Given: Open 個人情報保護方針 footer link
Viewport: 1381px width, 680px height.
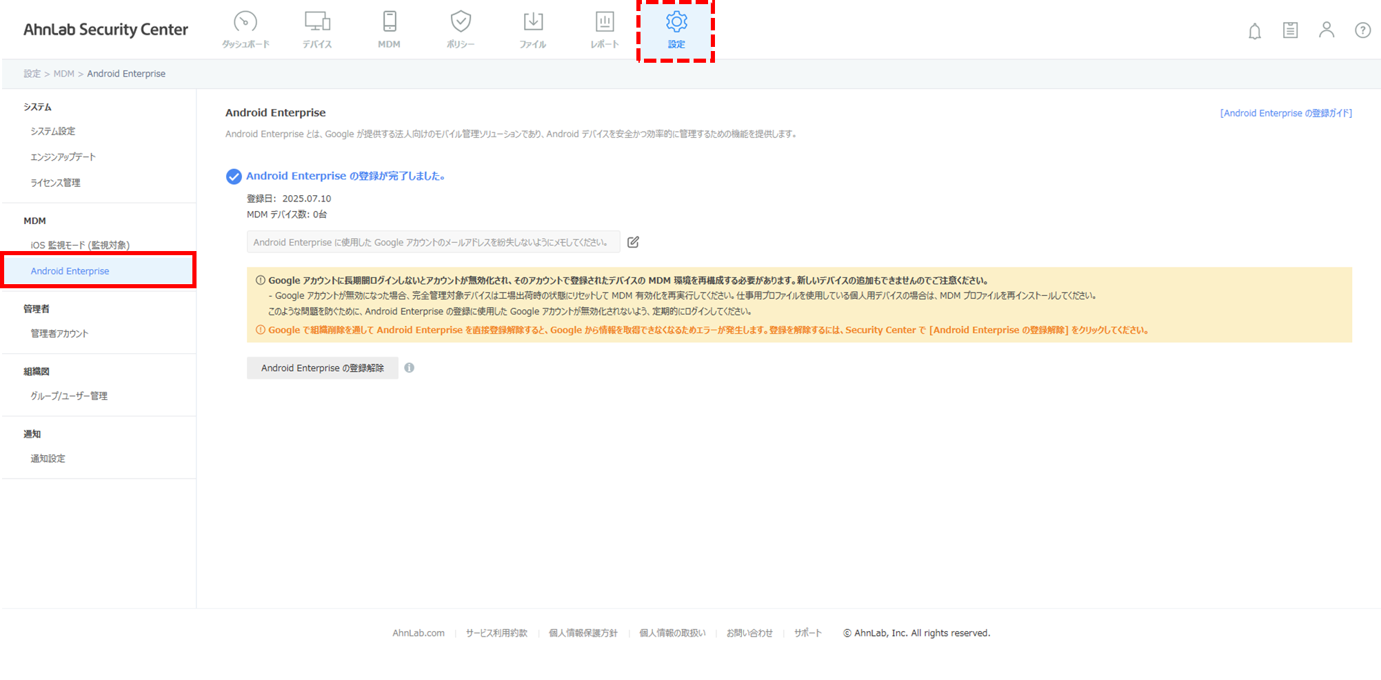Looking at the screenshot, I should click(583, 633).
